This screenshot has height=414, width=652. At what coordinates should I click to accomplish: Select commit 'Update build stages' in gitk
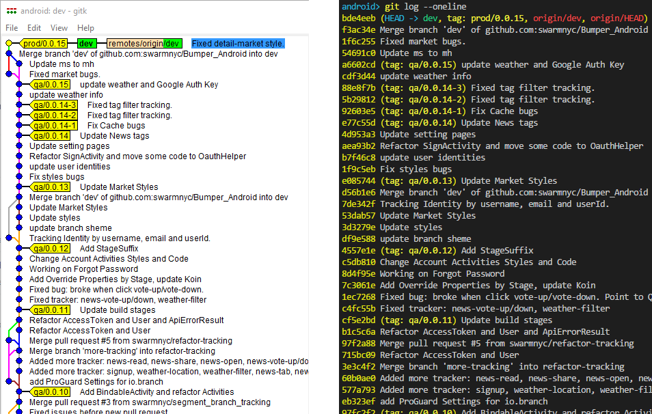click(x=118, y=310)
